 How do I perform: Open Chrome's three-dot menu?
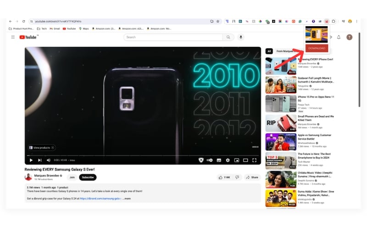tap(357, 21)
